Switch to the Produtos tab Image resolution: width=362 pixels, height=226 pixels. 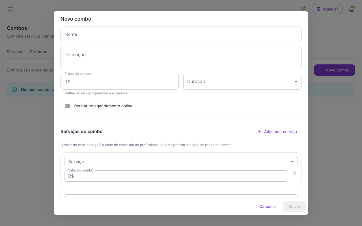tap(38, 52)
